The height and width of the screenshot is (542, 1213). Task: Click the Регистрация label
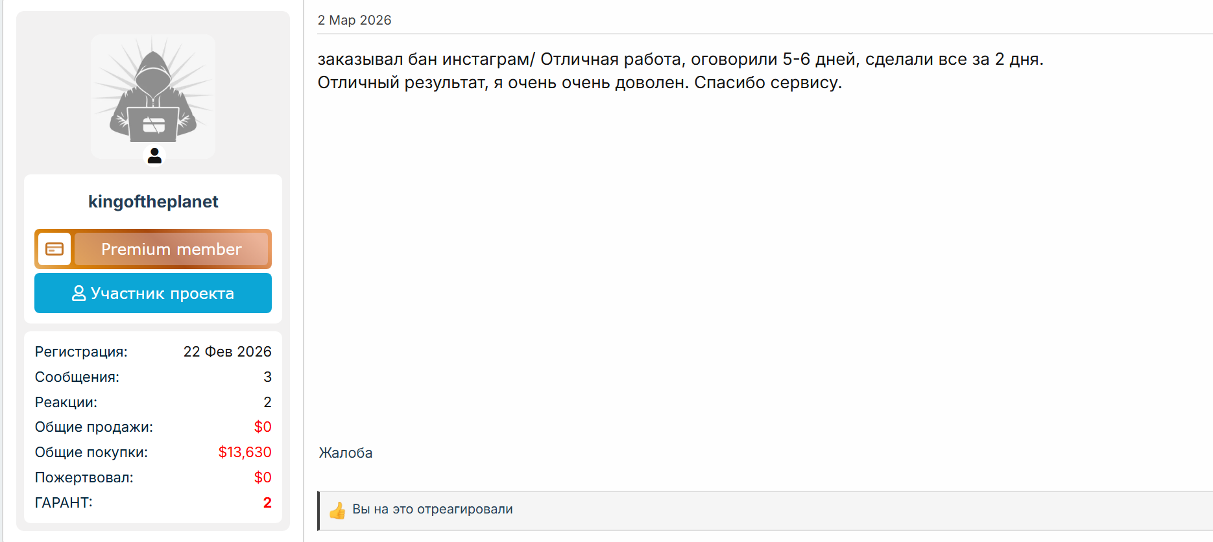(x=81, y=351)
